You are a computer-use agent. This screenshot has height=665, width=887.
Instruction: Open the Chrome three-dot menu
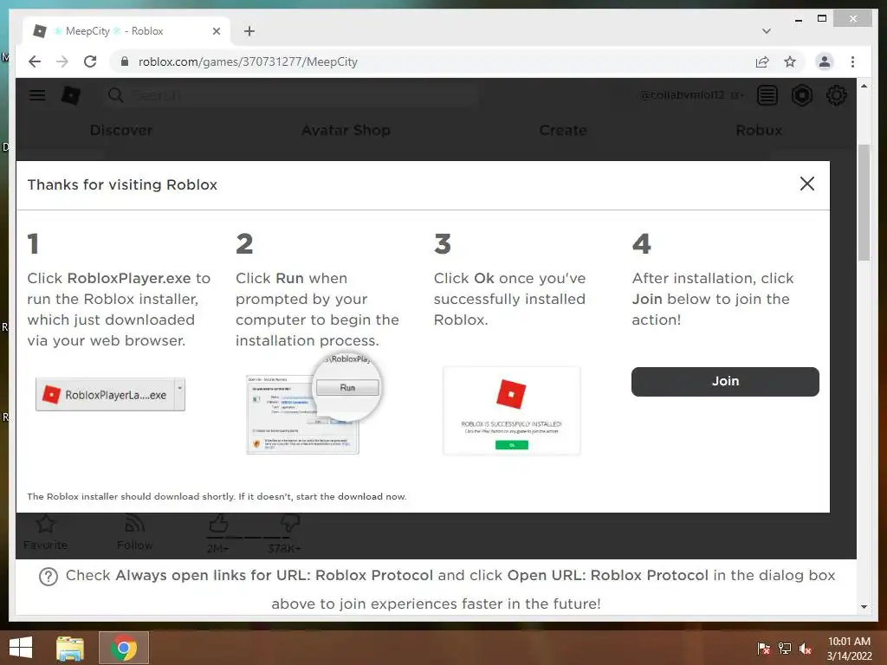852,61
